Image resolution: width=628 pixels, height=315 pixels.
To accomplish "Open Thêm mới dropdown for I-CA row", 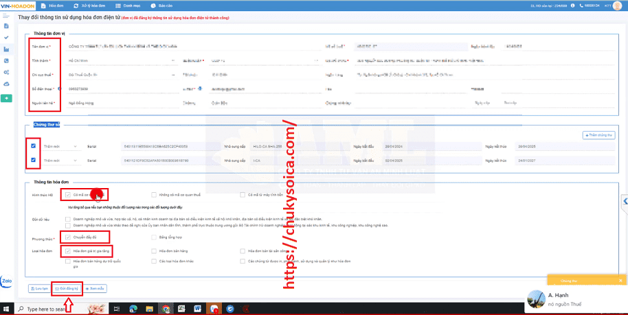I will tap(60, 161).
